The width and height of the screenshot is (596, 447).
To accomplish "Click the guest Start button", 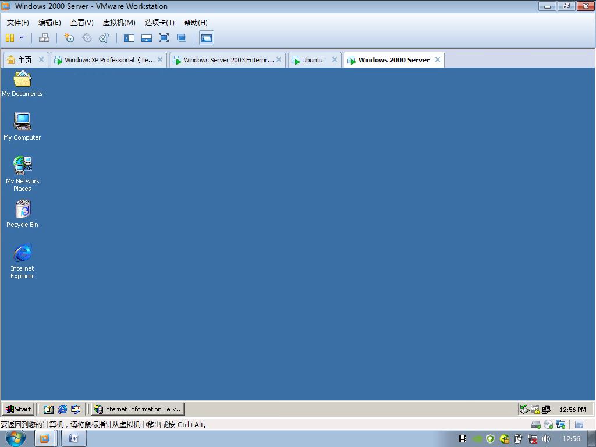I will coord(18,409).
